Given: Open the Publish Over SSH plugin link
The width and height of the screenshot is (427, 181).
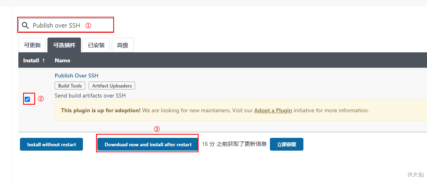Looking at the screenshot, I should pyautogui.click(x=77, y=76).
